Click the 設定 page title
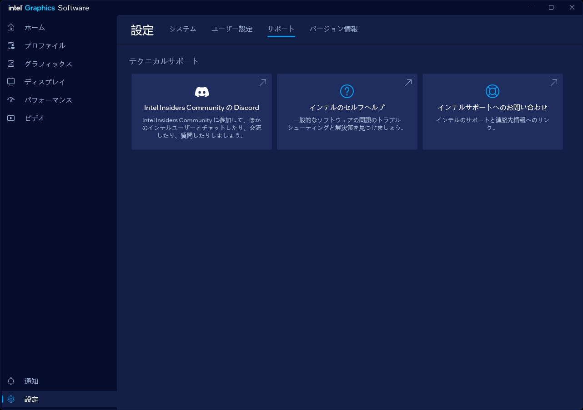Screen dimensions: 583x410 click(142, 30)
